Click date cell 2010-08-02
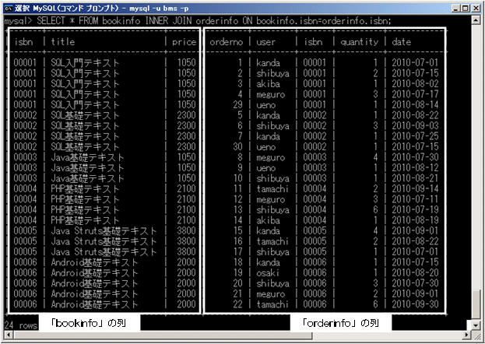This screenshot has width=485, height=344. coord(415,84)
